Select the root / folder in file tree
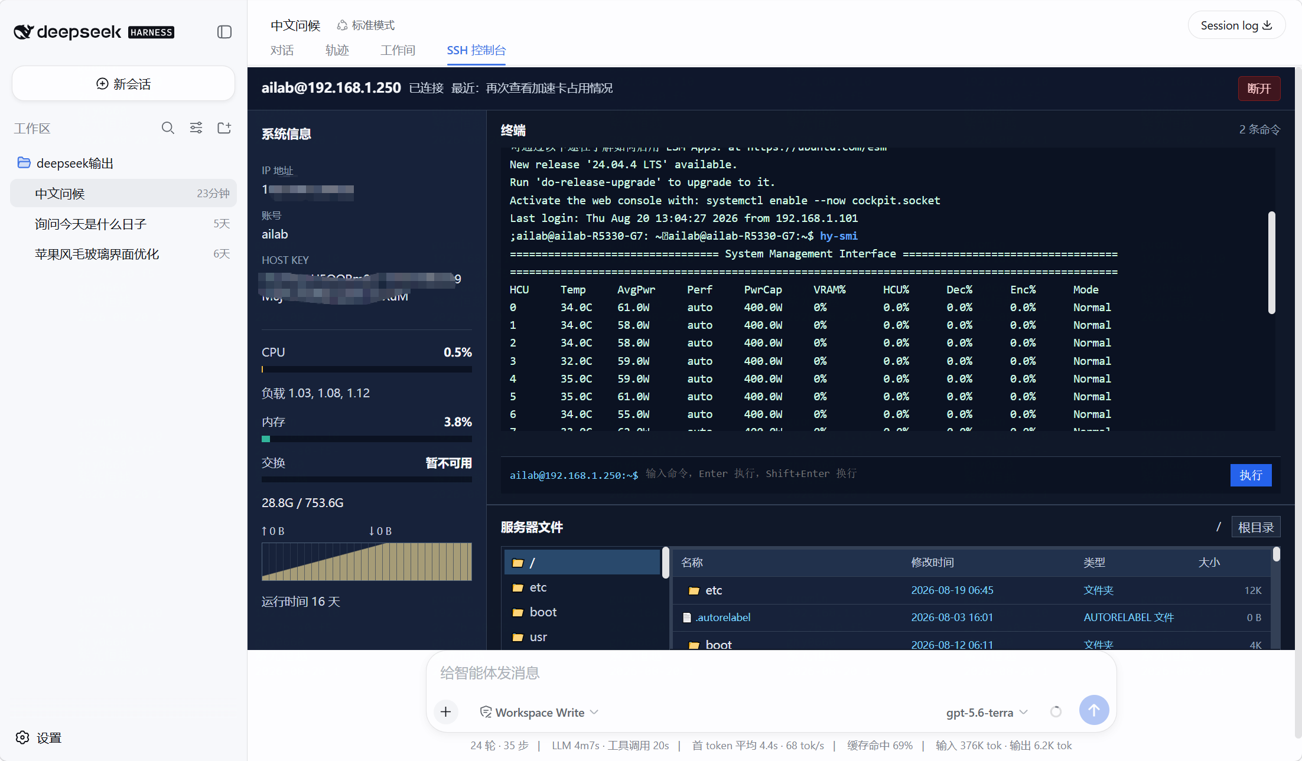This screenshot has width=1302, height=761. [x=582, y=563]
